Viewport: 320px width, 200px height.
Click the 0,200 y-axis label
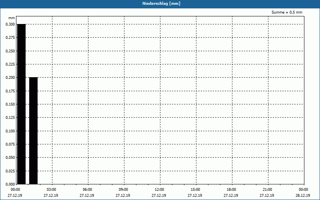pyautogui.click(x=10, y=78)
